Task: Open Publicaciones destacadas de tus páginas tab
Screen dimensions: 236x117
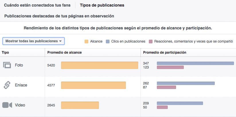Action: click(x=59, y=16)
